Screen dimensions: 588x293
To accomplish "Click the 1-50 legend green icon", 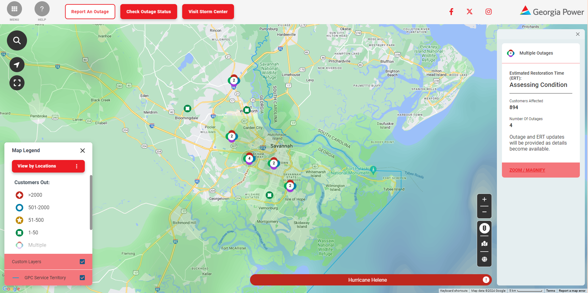I will [x=19, y=233].
